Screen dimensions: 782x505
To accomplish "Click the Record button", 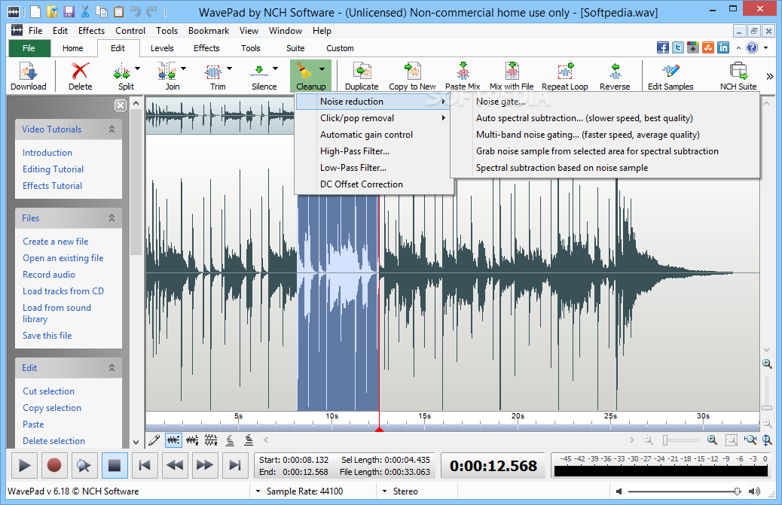I will coord(53,466).
